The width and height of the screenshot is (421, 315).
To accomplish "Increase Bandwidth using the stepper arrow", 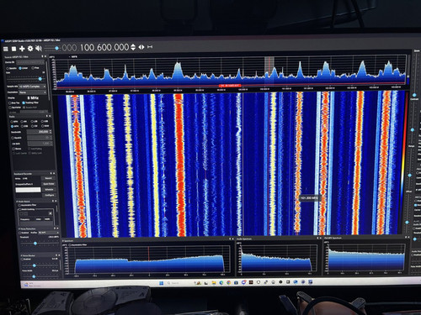I will (x=51, y=130).
